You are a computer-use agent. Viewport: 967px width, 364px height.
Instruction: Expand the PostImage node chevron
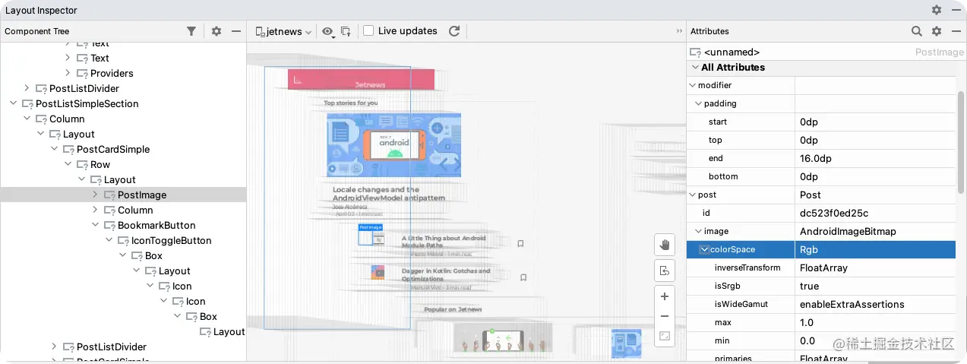click(x=95, y=195)
